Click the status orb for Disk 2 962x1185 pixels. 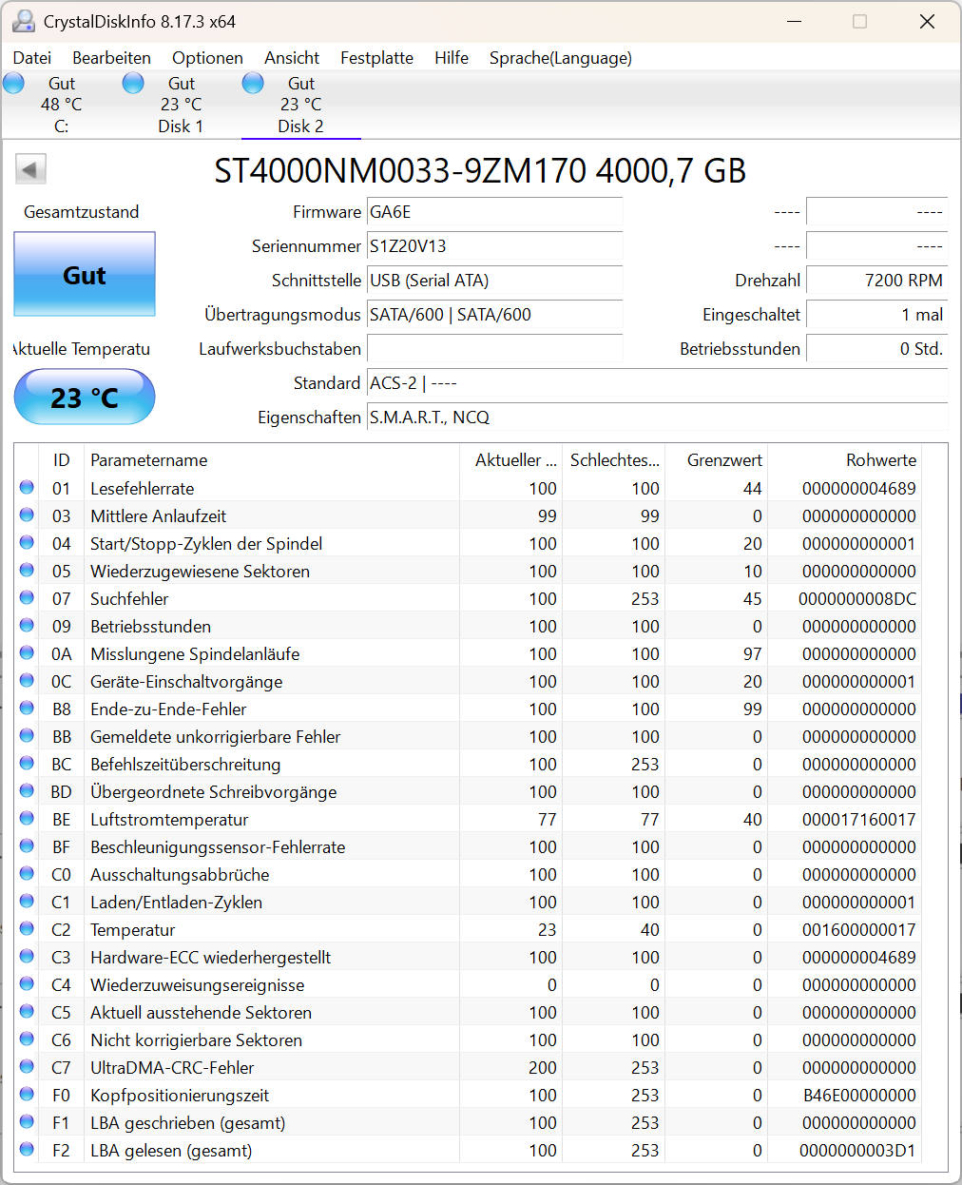[x=253, y=84]
